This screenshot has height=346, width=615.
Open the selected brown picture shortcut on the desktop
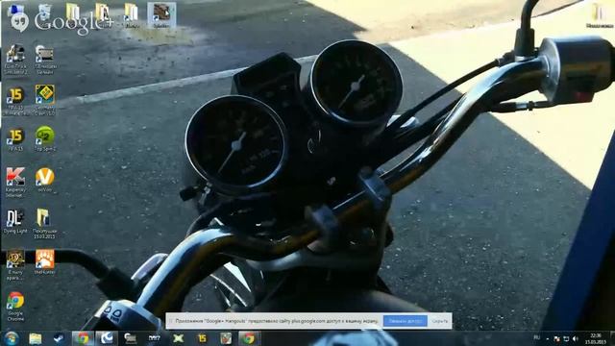(161, 15)
